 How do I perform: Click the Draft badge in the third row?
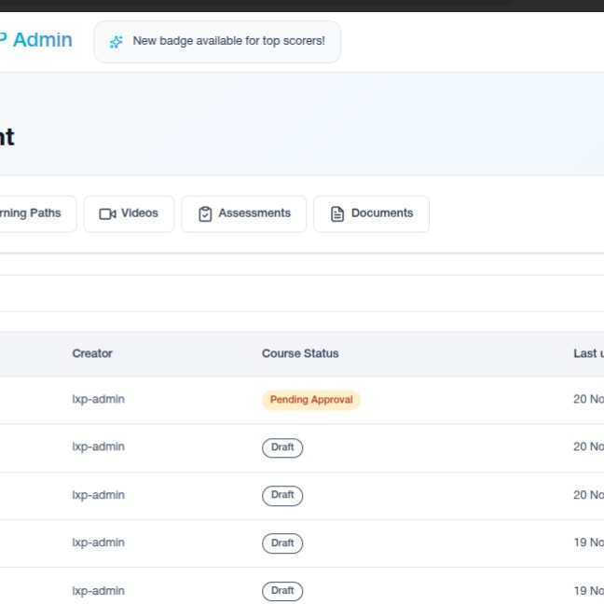coord(282,495)
